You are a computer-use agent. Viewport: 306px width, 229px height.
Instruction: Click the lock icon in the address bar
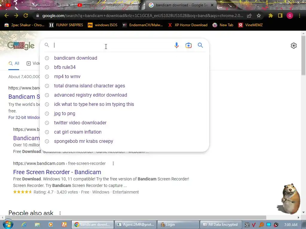[x=38, y=16]
